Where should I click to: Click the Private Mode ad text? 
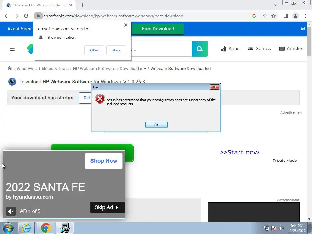click(285, 161)
